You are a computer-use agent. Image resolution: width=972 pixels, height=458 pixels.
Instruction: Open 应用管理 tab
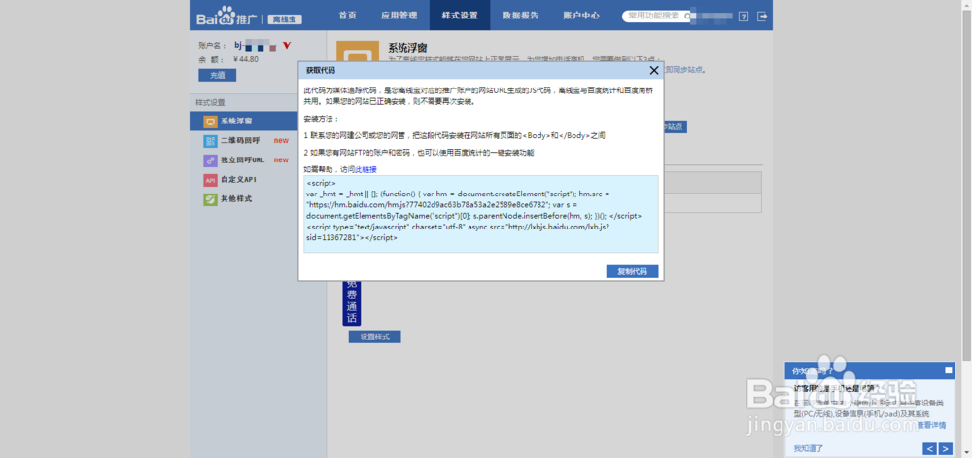tap(399, 16)
